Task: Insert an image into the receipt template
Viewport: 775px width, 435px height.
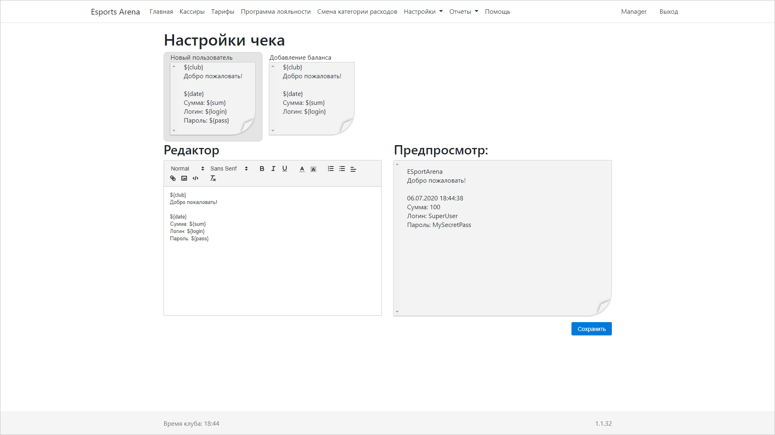Action: tap(184, 178)
